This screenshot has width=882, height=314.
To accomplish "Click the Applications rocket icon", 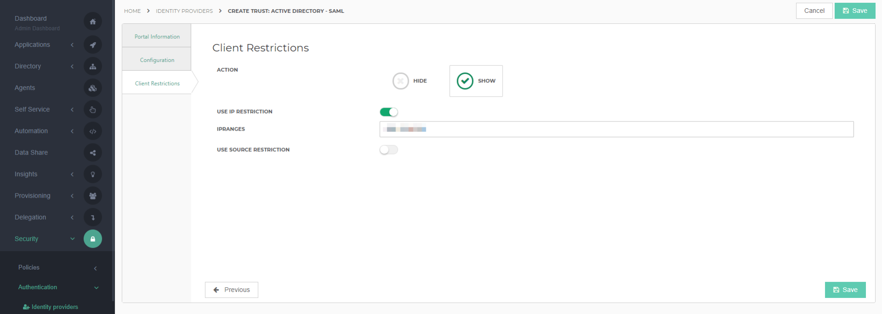I will [93, 45].
